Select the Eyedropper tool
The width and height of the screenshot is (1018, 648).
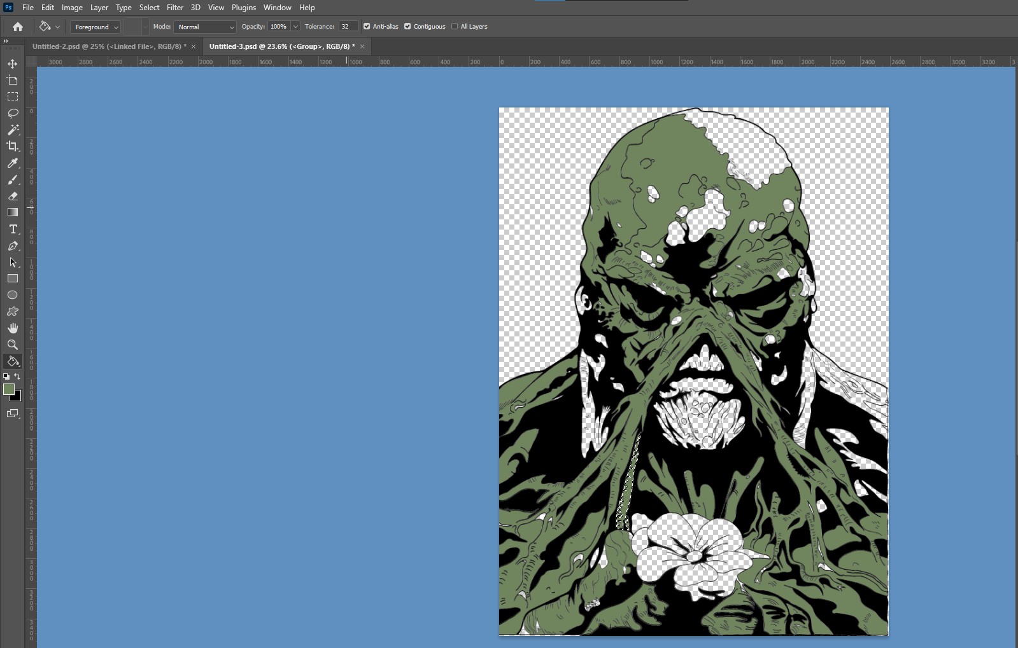(12, 163)
